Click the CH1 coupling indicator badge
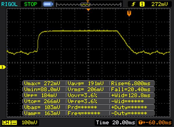This screenshot has width=174, height=127. (10, 123)
